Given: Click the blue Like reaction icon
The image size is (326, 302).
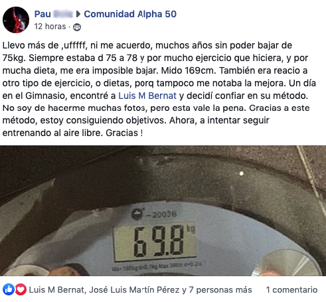Looking at the screenshot, I should tap(9, 289).
